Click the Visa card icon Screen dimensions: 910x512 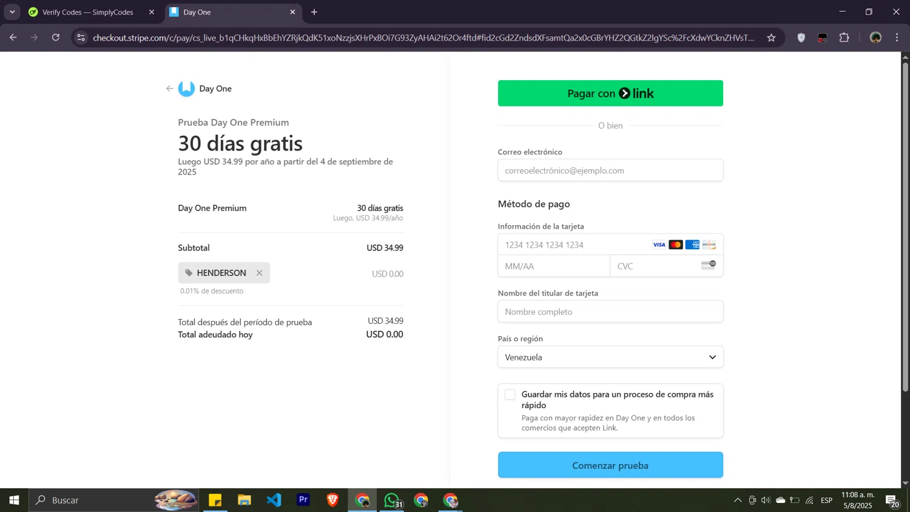coord(659,244)
